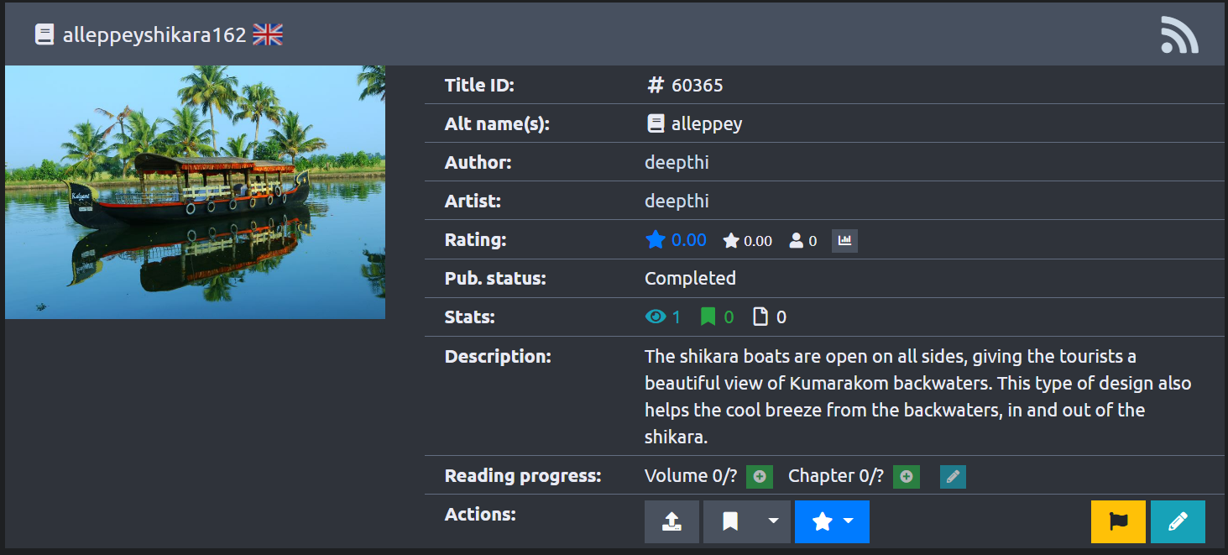Click the blue star rating value 0.00
This screenshot has width=1228, height=555.
689,240
